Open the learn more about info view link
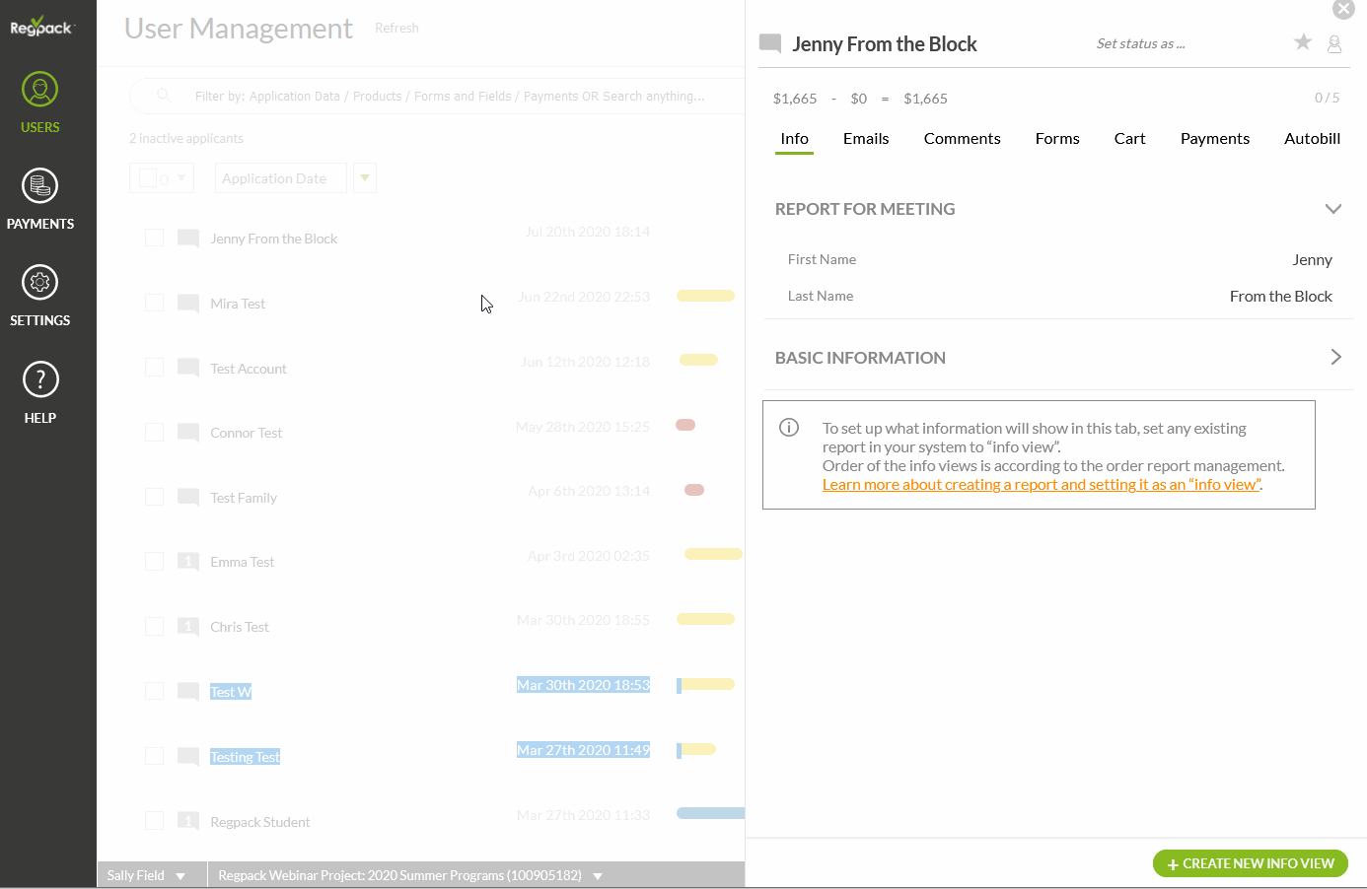Image resolution: width=1367 pixels, height=889 pixels. [1041, 485]
